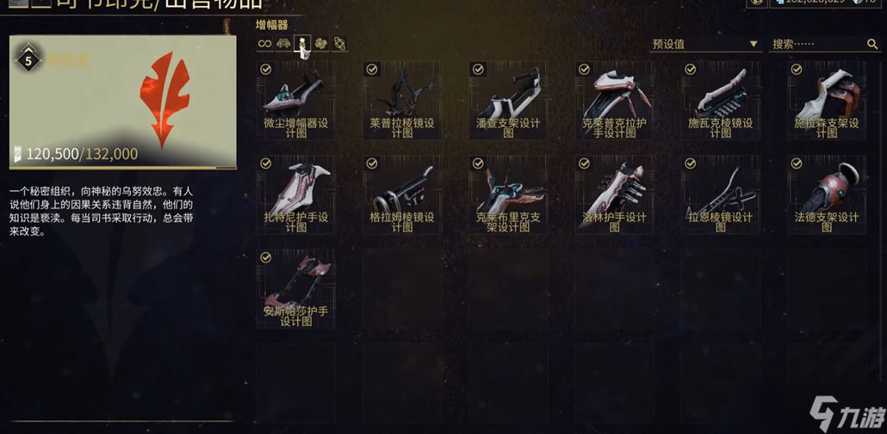Select the infinity all-items category icon
The width and height of the screenshot is (887, 434).
[264, 44]
